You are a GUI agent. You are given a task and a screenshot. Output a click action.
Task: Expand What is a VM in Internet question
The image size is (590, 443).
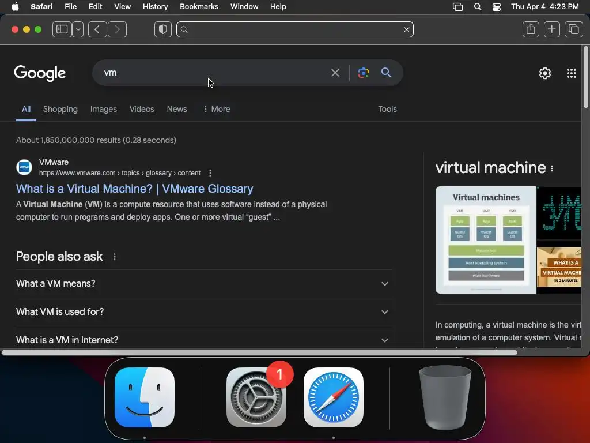coord(203,340)
